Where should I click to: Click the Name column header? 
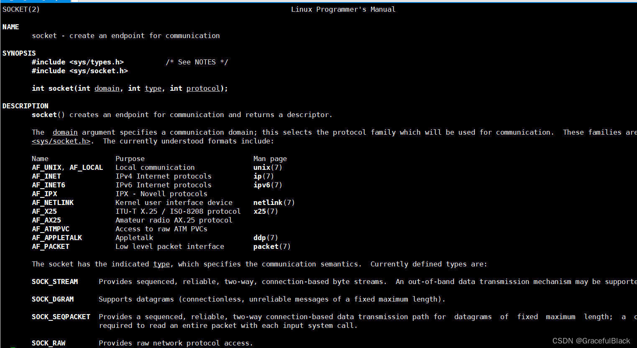click(x=40, y=159)
